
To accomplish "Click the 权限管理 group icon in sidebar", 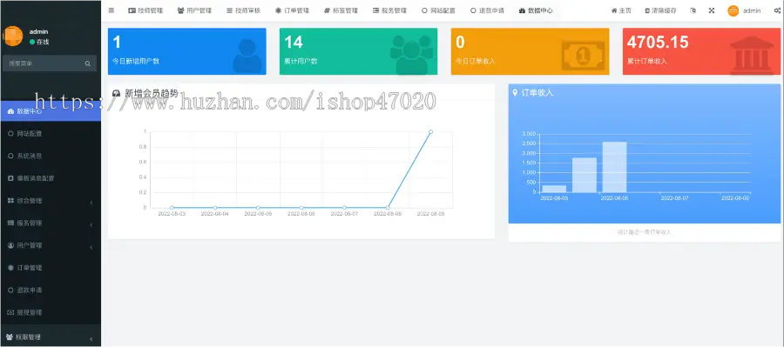I will tap(10, 337).
